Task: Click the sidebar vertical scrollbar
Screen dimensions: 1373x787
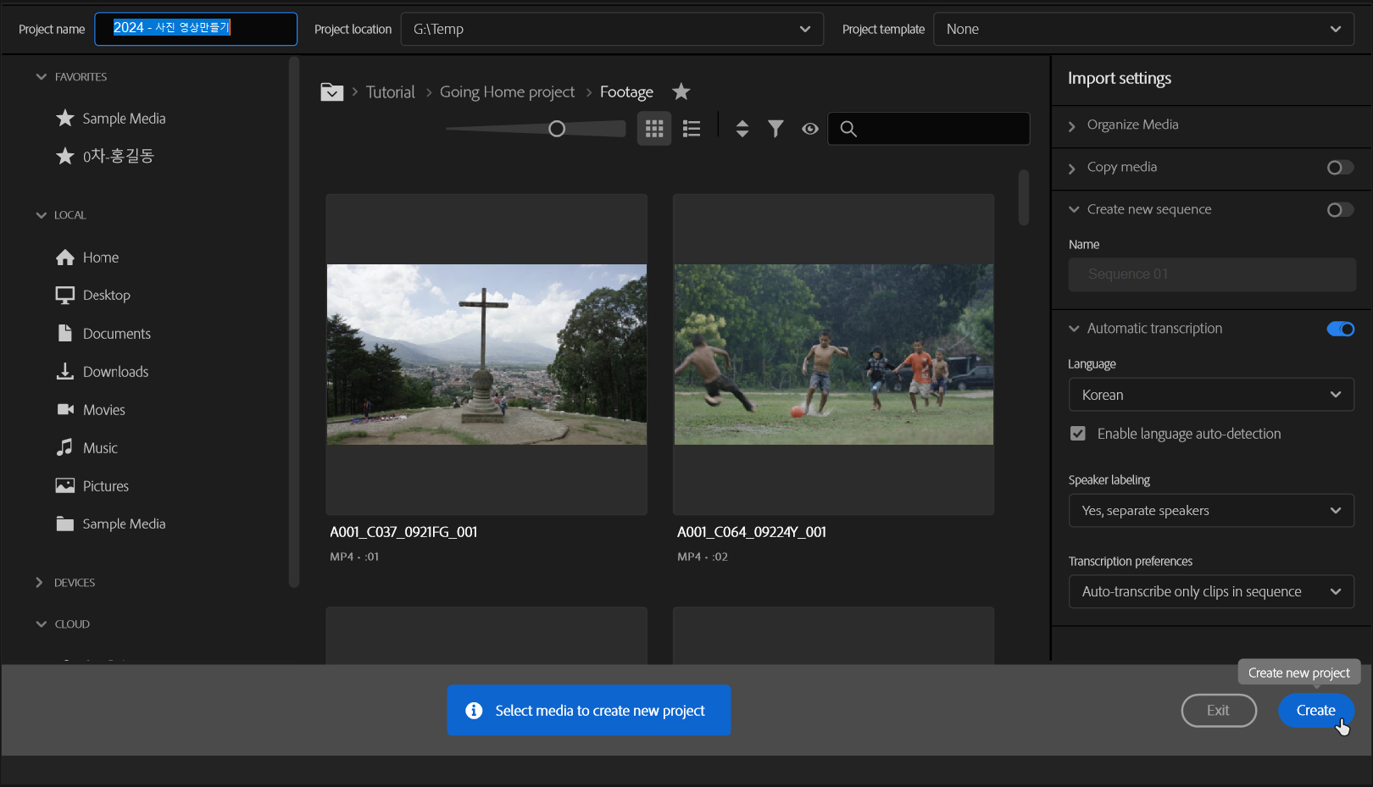Action: [x=294, y=322]
